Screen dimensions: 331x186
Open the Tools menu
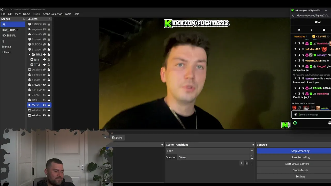pyautogui.click(x=68, y=14)
